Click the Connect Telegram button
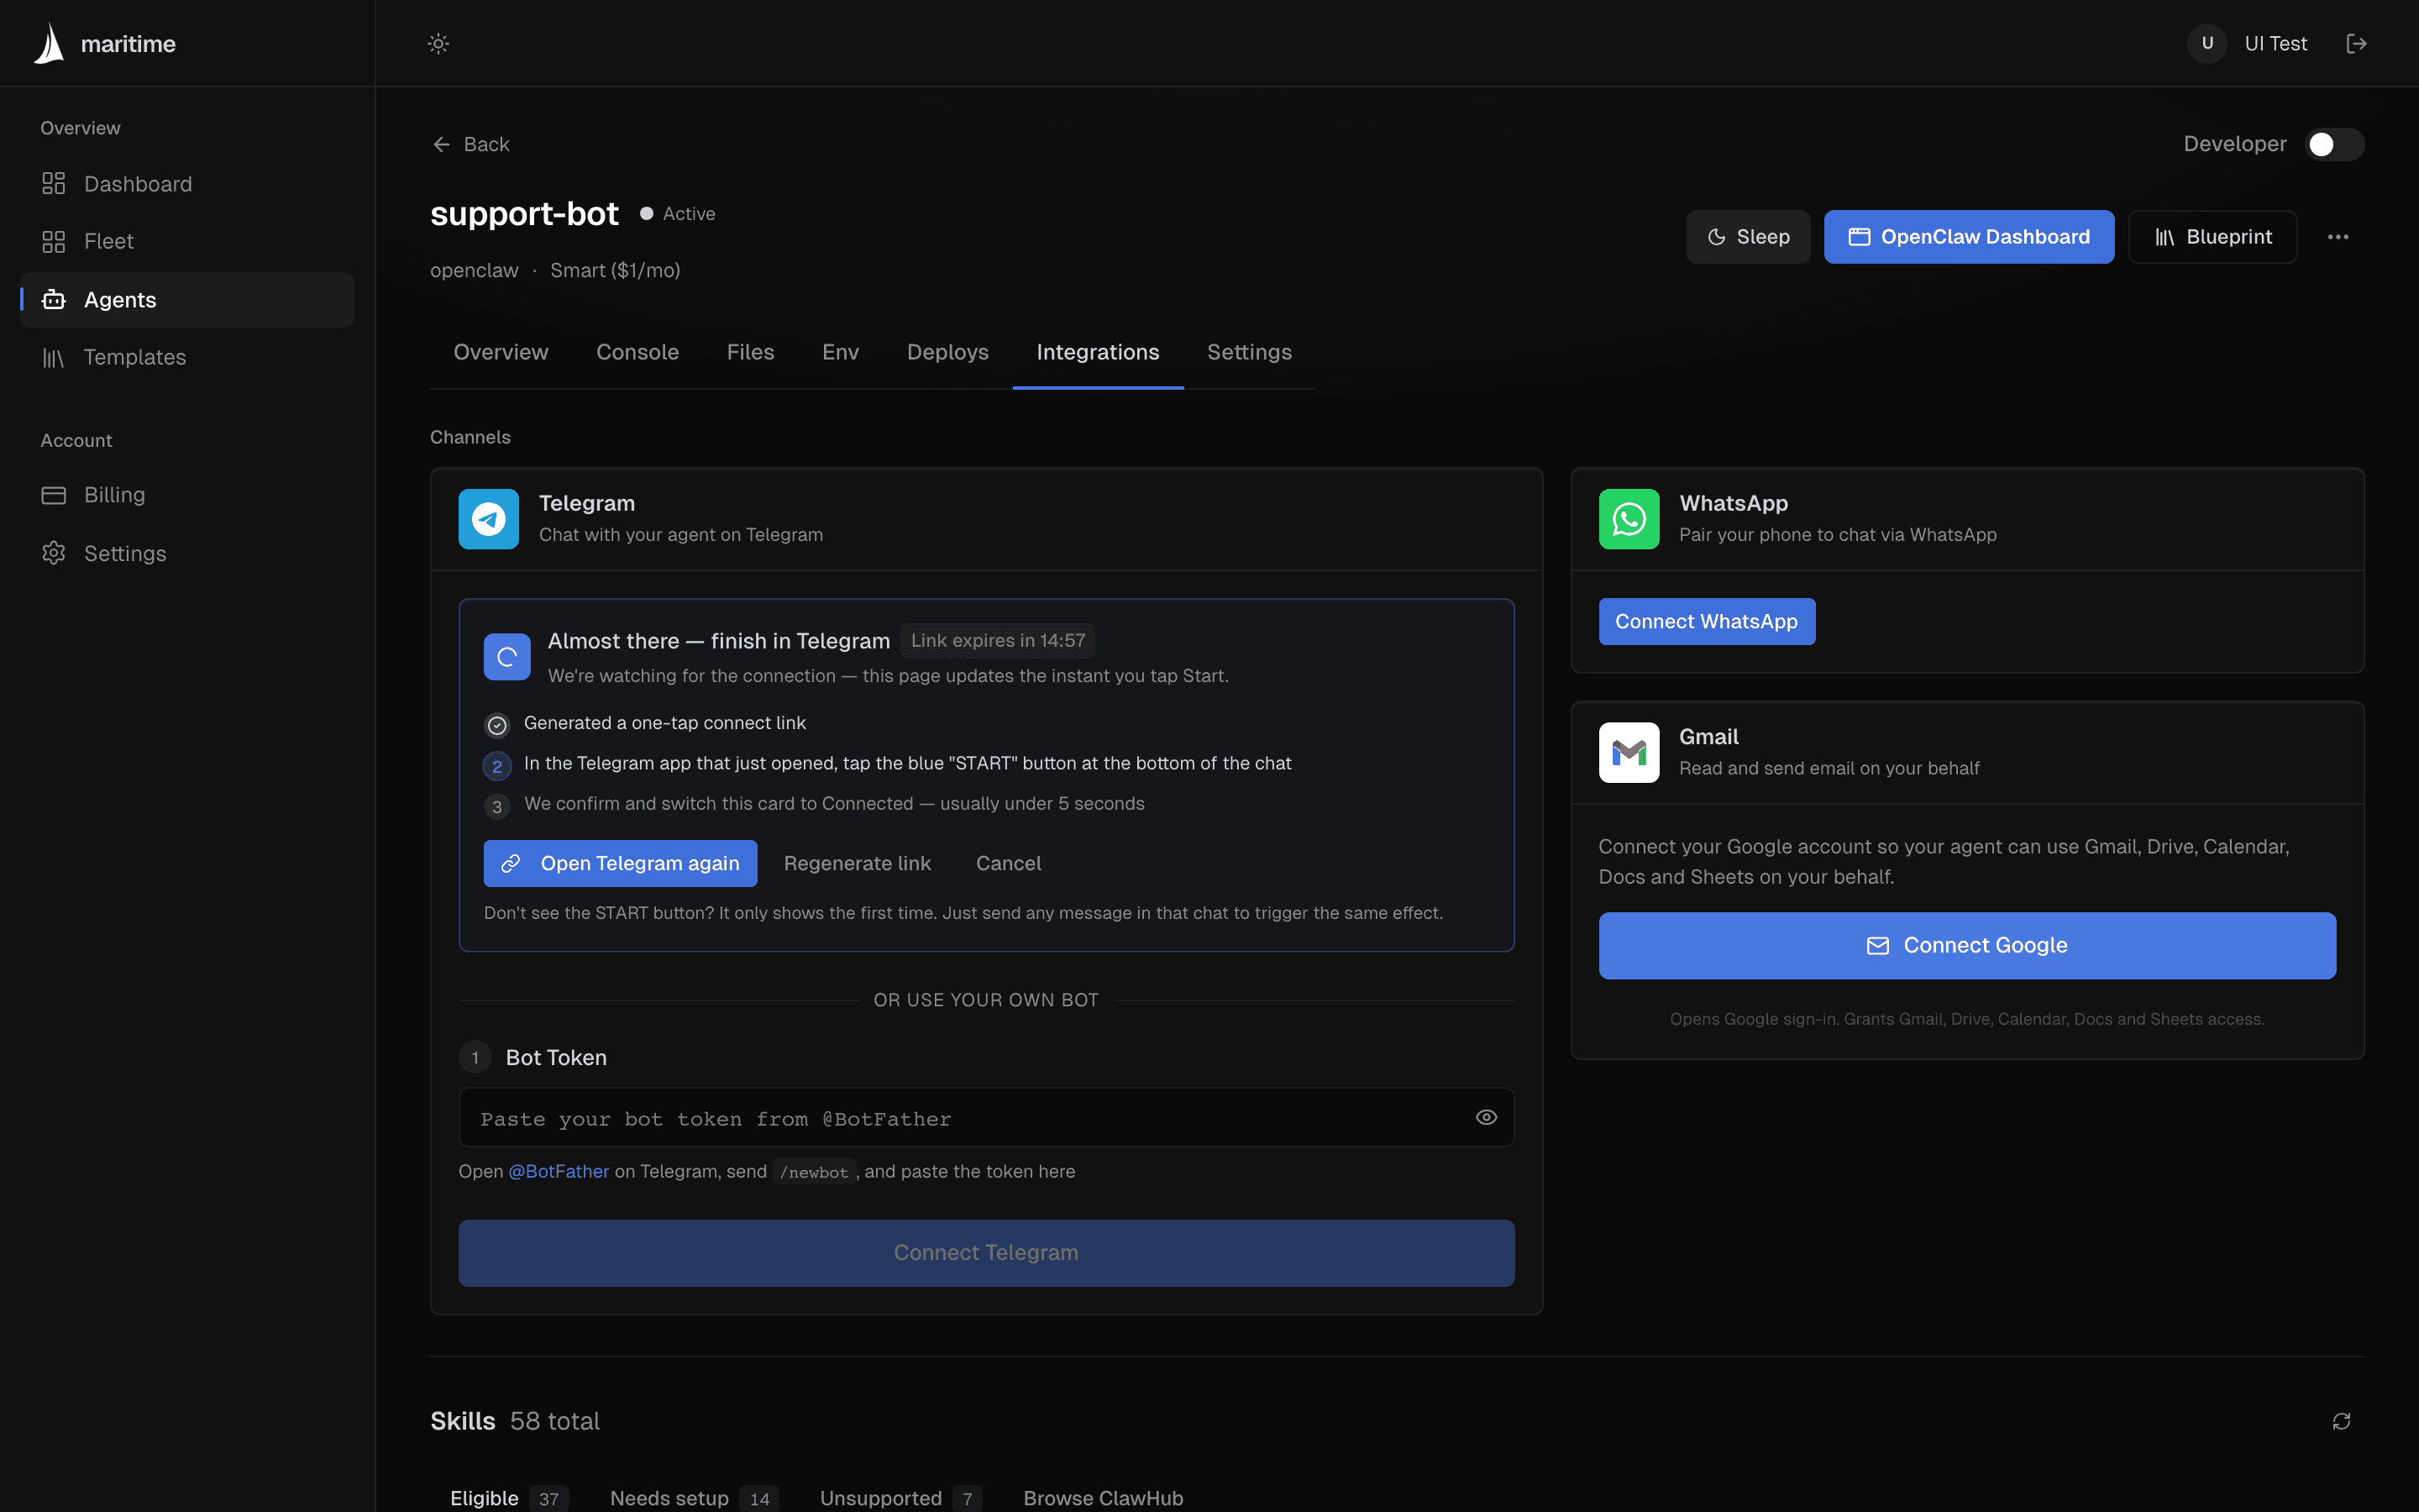 985,1252
